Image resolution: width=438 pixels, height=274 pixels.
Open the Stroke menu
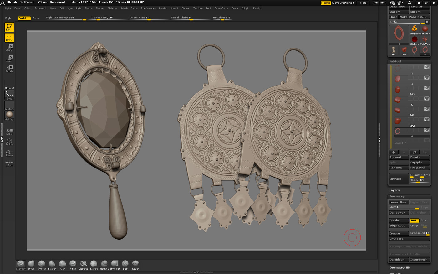[x=186, y=8]
